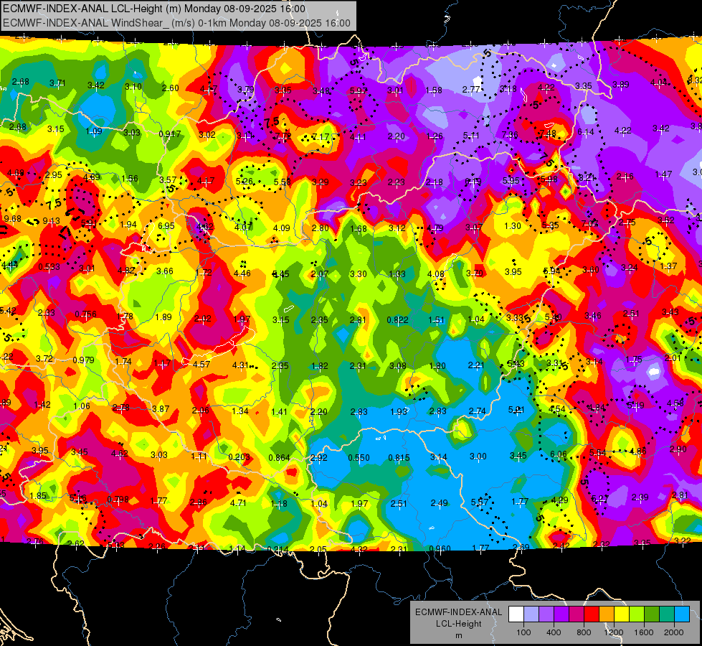
Task: Click the wind shear value 1.58
Action: (434, 90)
